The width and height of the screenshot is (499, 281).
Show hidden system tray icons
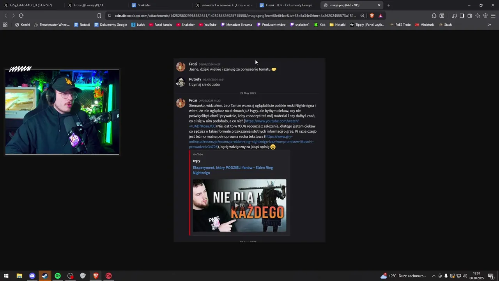(434, 276)
